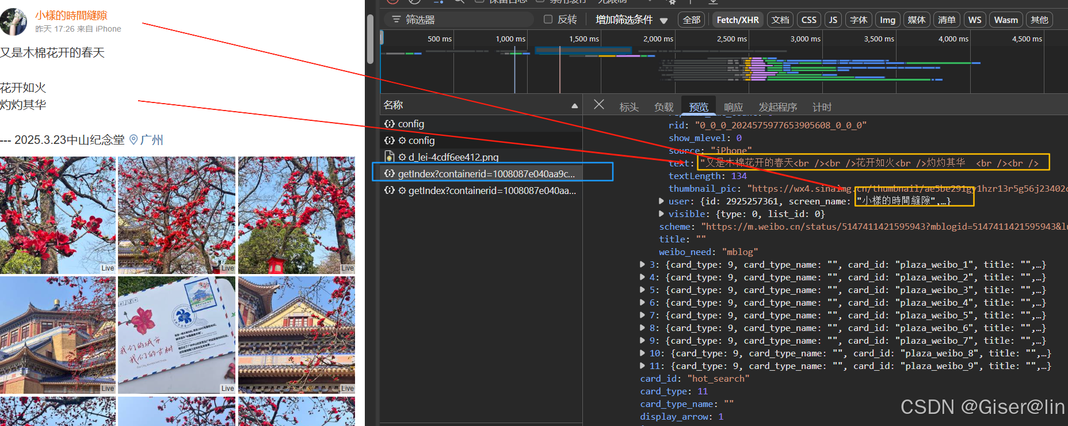This screenshot has height=426, width=1068.
Task: Toggle the 清单 manifest filter
Action: tap(947, 20)
